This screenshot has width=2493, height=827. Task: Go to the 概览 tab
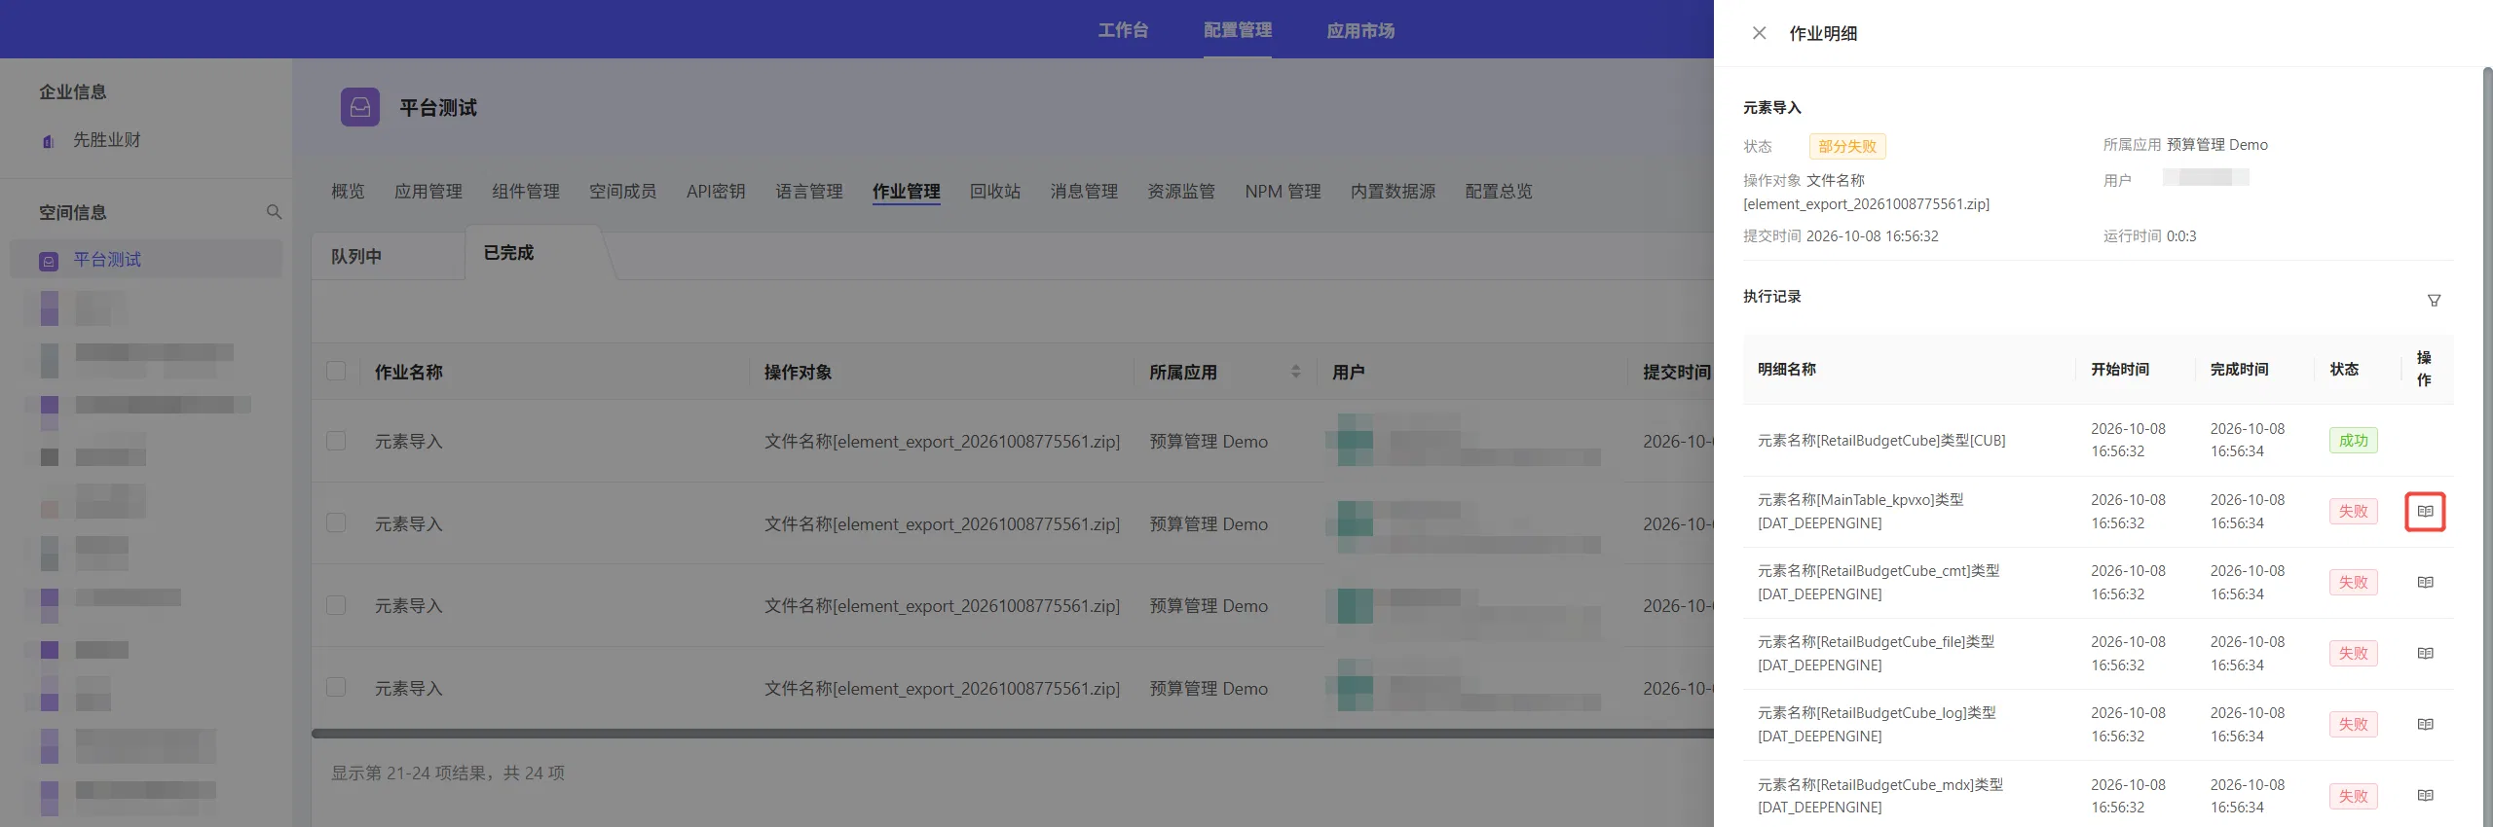(348, 192)
